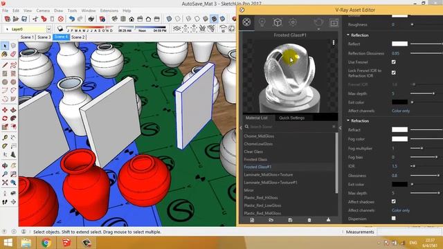Image resolution: width=443 pixels, height=249 pixels.
Task: Open Reflection Affect channels Color only dropdown
Action: click(x=401, y=111)
